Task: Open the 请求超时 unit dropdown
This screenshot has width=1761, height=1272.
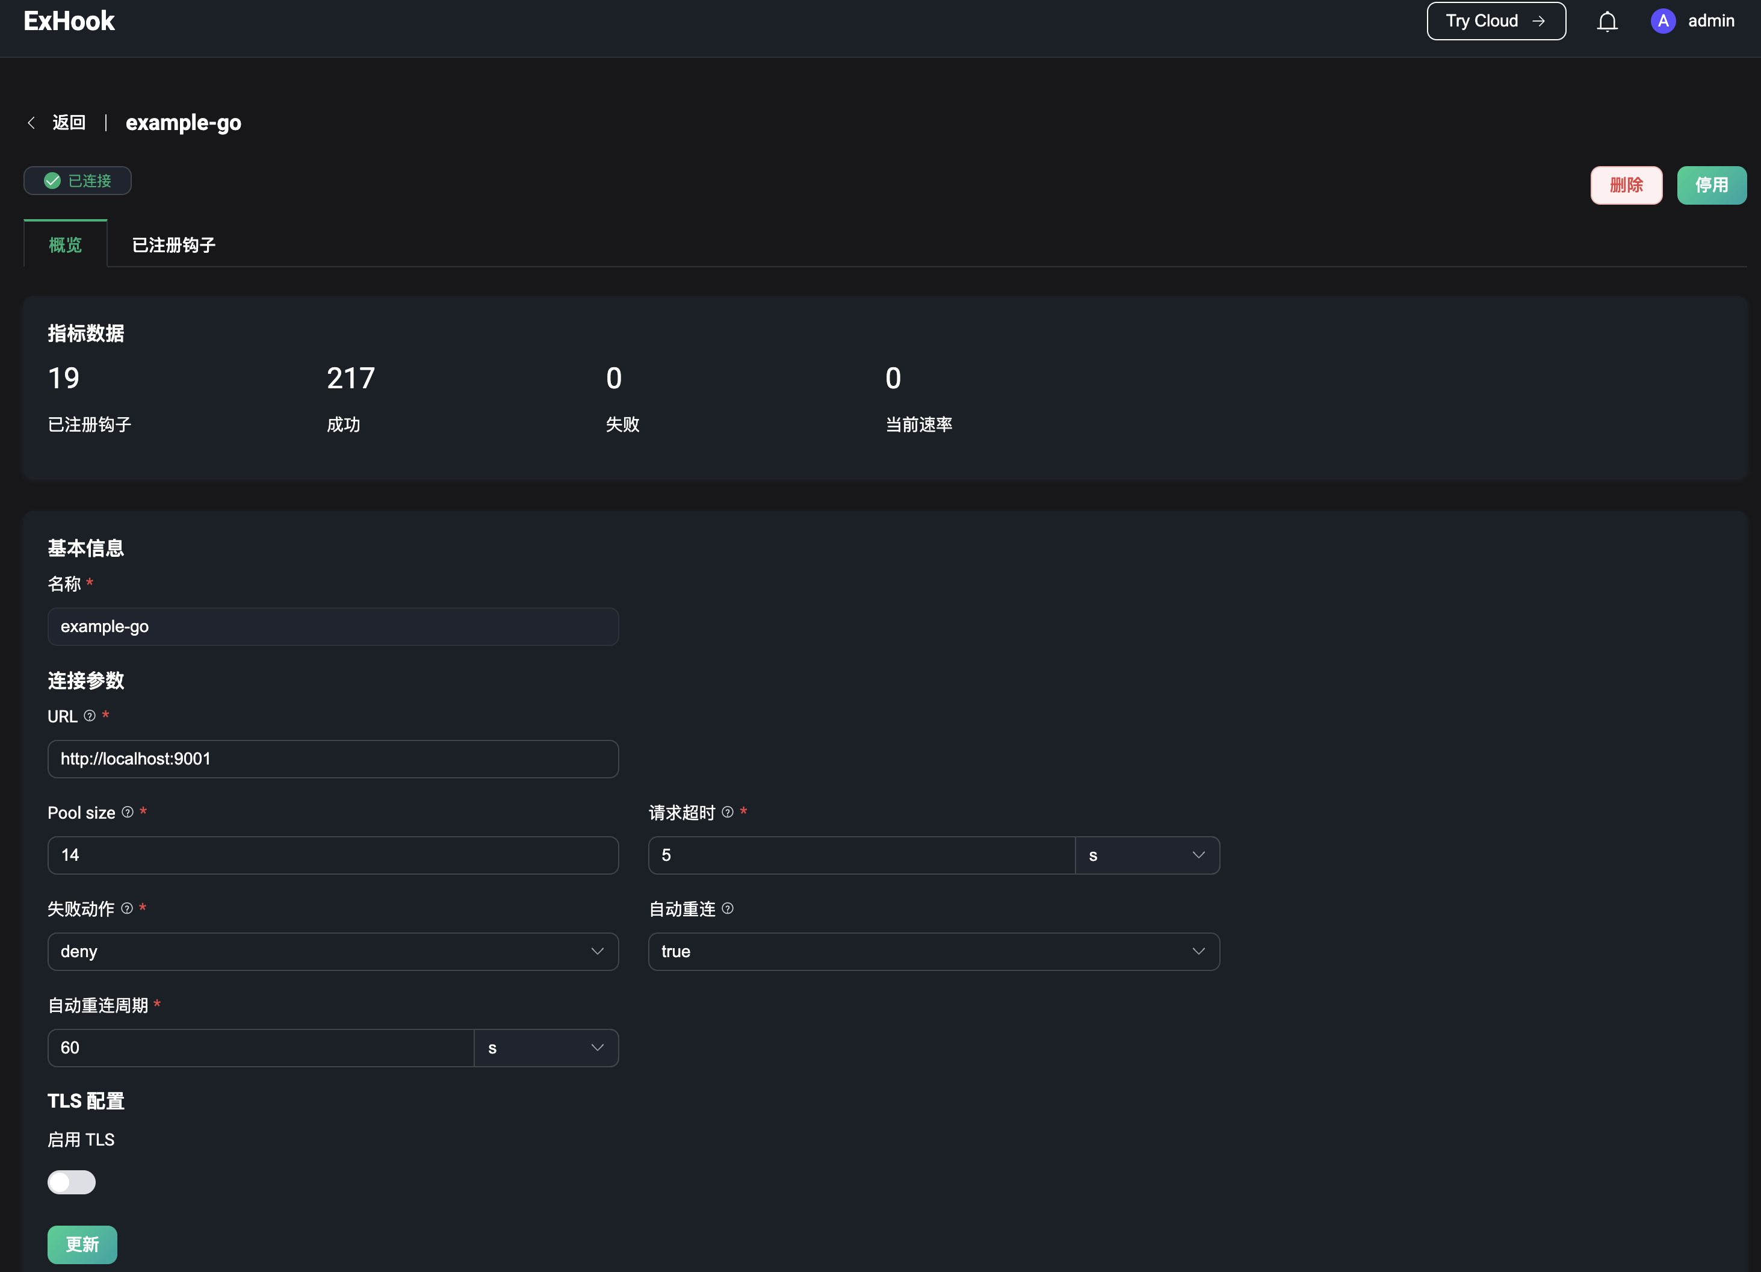Action: tap(1146, 855)
